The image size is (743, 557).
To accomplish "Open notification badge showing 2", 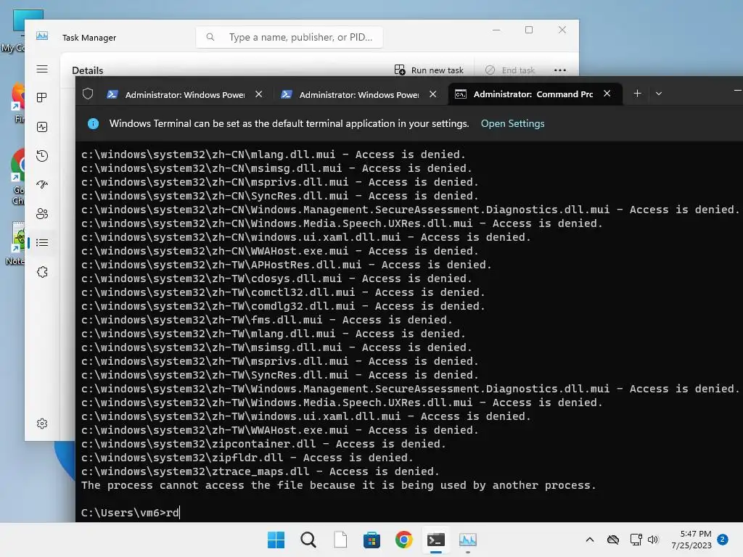I will click(723, 540).
